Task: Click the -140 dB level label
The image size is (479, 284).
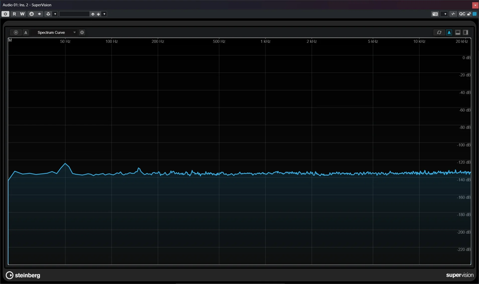Action: click(x=464, y=180)
